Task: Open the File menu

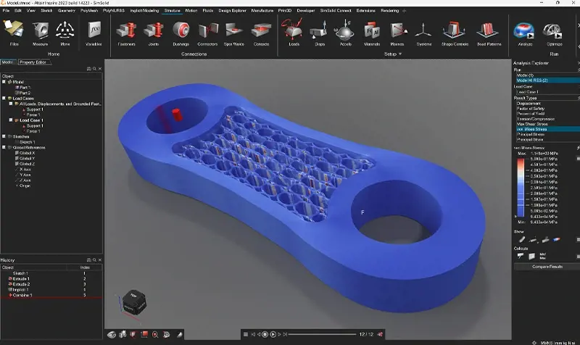Action: [7, 12]
